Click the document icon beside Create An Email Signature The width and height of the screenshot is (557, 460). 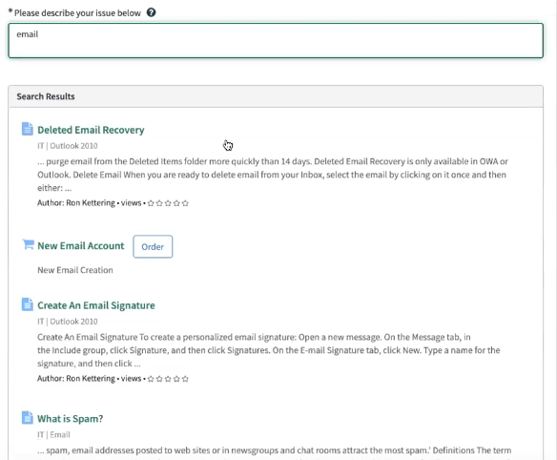[x=28, y=304]
